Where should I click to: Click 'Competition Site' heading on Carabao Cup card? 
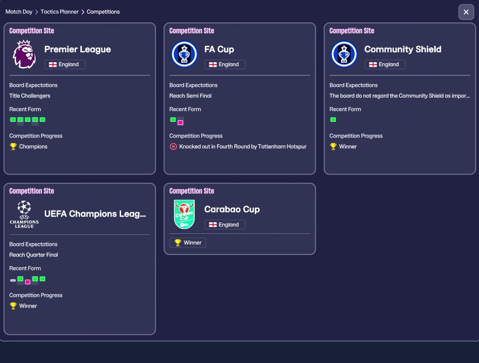[192, 191]
